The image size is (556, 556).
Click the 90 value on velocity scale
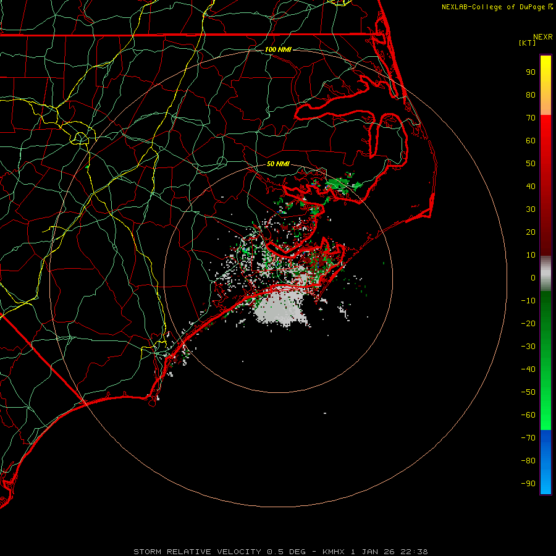(x=531, y=72)
